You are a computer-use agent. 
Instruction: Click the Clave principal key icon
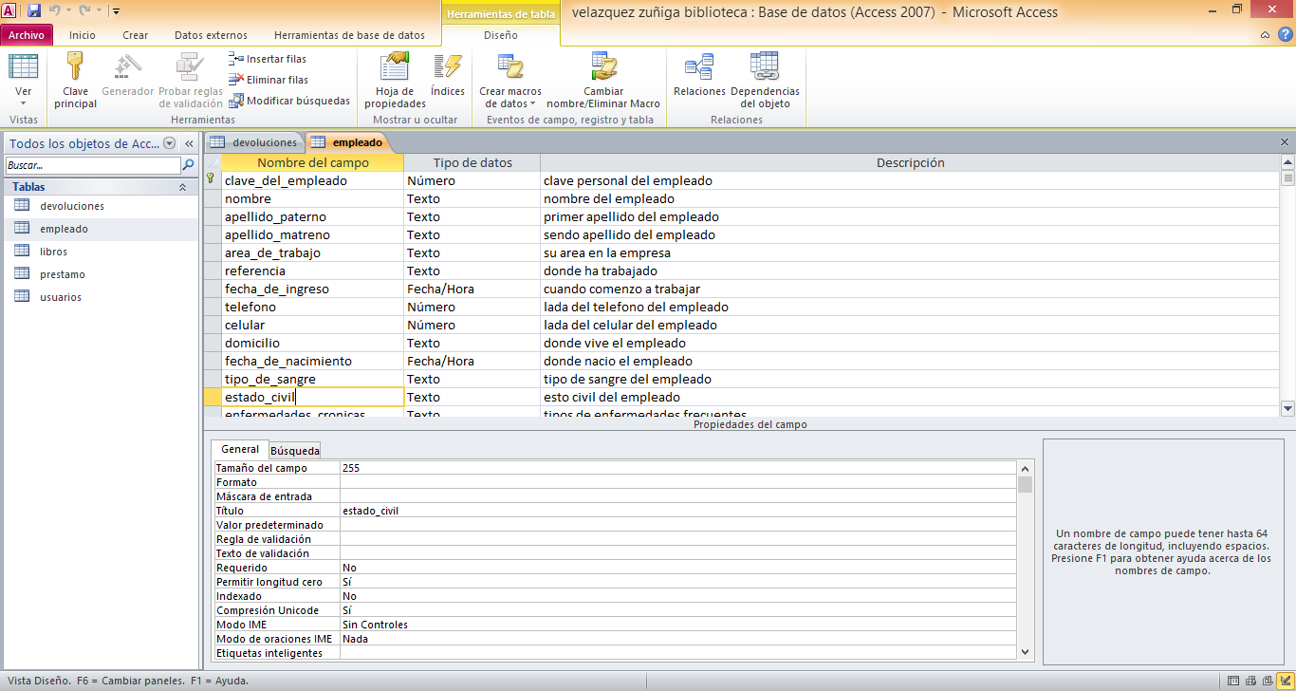pos(75,67)
